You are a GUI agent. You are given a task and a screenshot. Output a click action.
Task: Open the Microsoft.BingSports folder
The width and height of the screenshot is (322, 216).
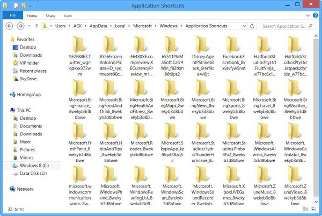click(x=234, y=99)
